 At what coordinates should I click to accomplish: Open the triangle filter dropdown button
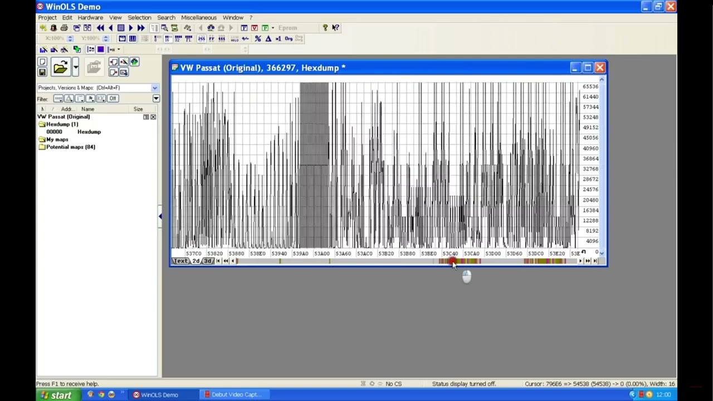tap(69, 99)
